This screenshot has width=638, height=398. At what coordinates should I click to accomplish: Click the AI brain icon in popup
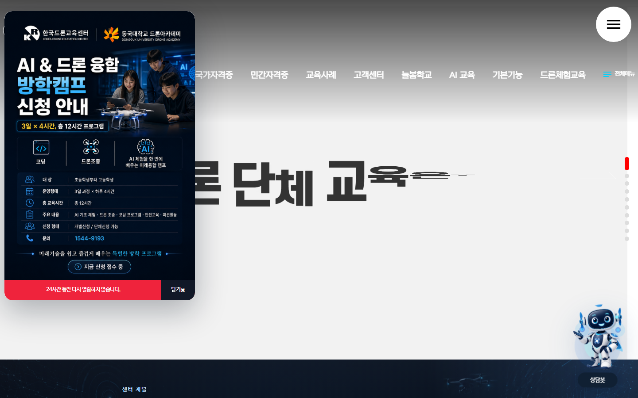tap(146, 147)
